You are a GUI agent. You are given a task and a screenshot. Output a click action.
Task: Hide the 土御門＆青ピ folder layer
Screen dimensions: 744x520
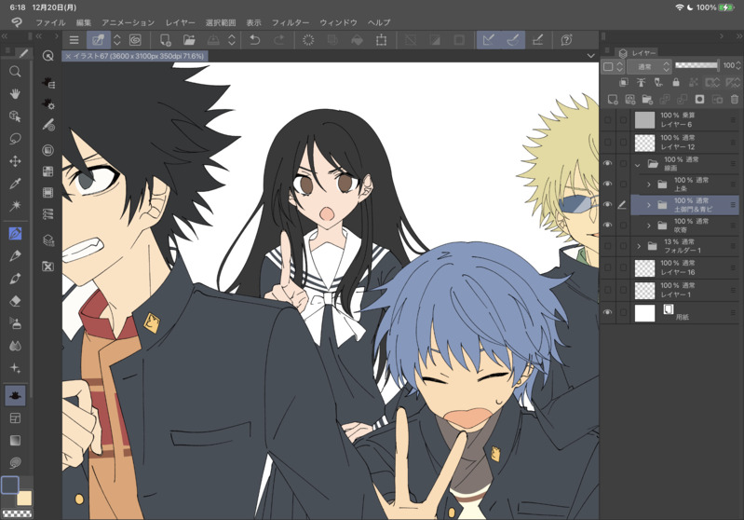tap(607, 204)
